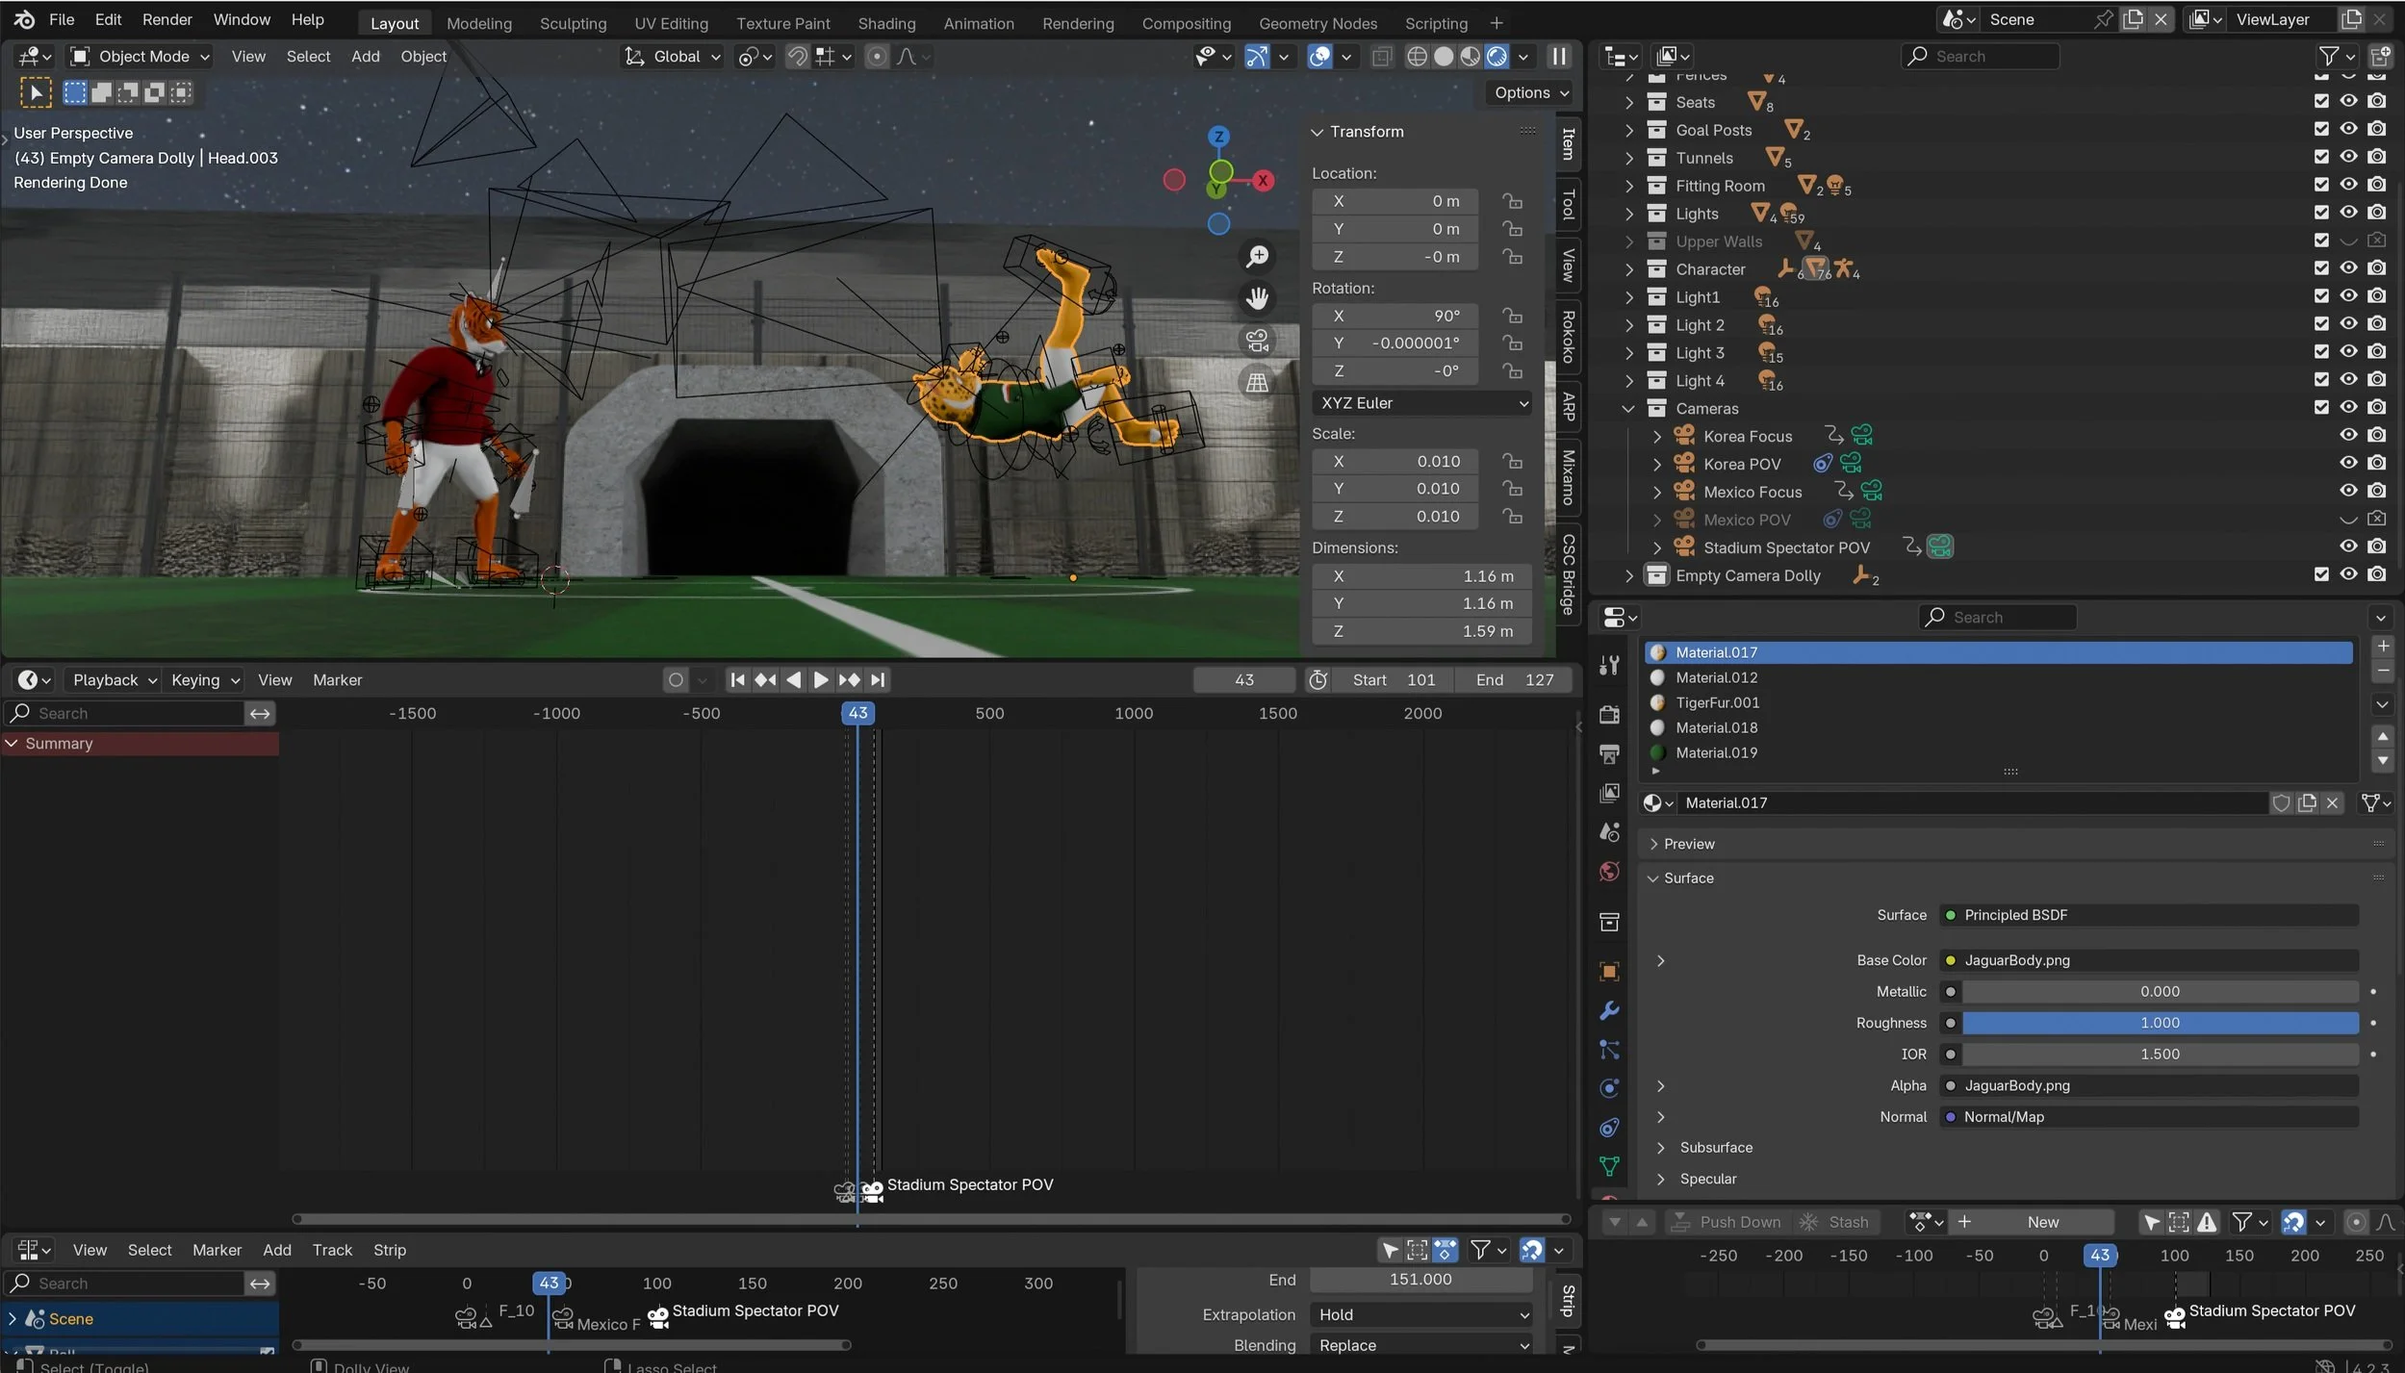This screenshot has width=2405, height=1373.
Task: Click the zoom magnifier icon in viewport
Action: point(1257,257)
